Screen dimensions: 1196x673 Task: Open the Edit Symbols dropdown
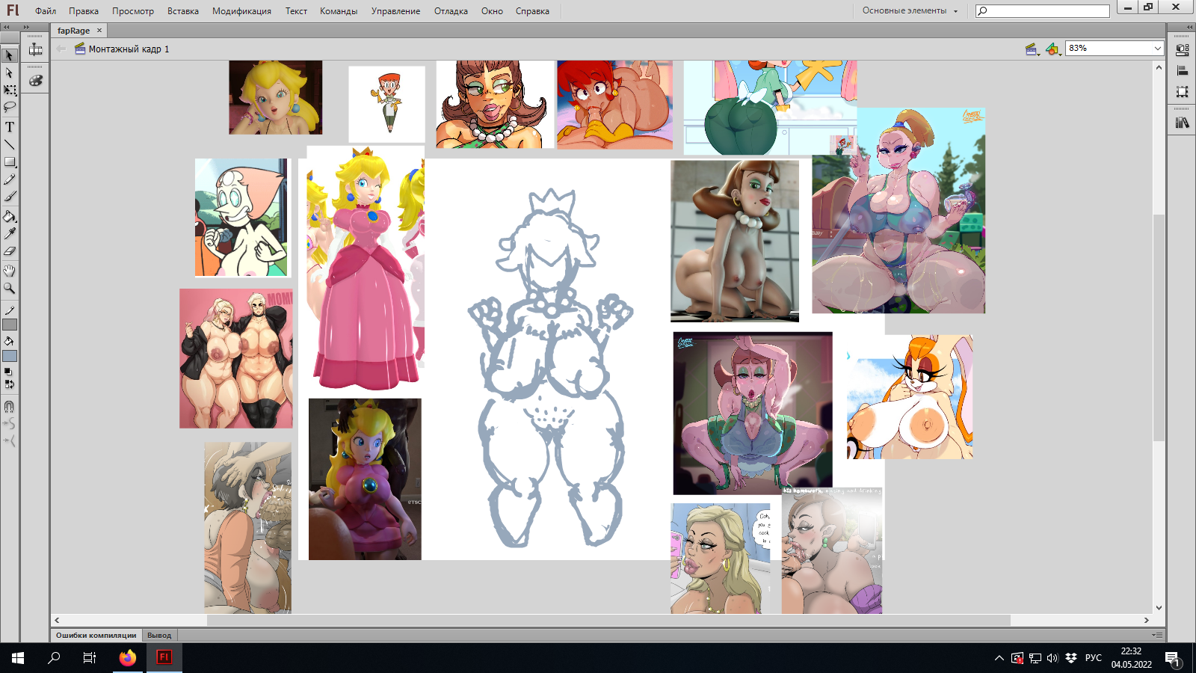point(1053,49)
